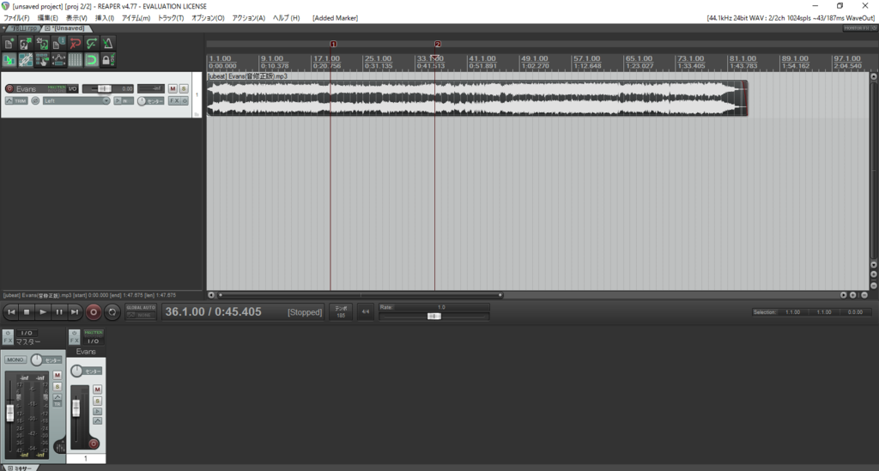Click the red Record transport button
Viewport: 879px width, 471px height.
pos(94,312)
